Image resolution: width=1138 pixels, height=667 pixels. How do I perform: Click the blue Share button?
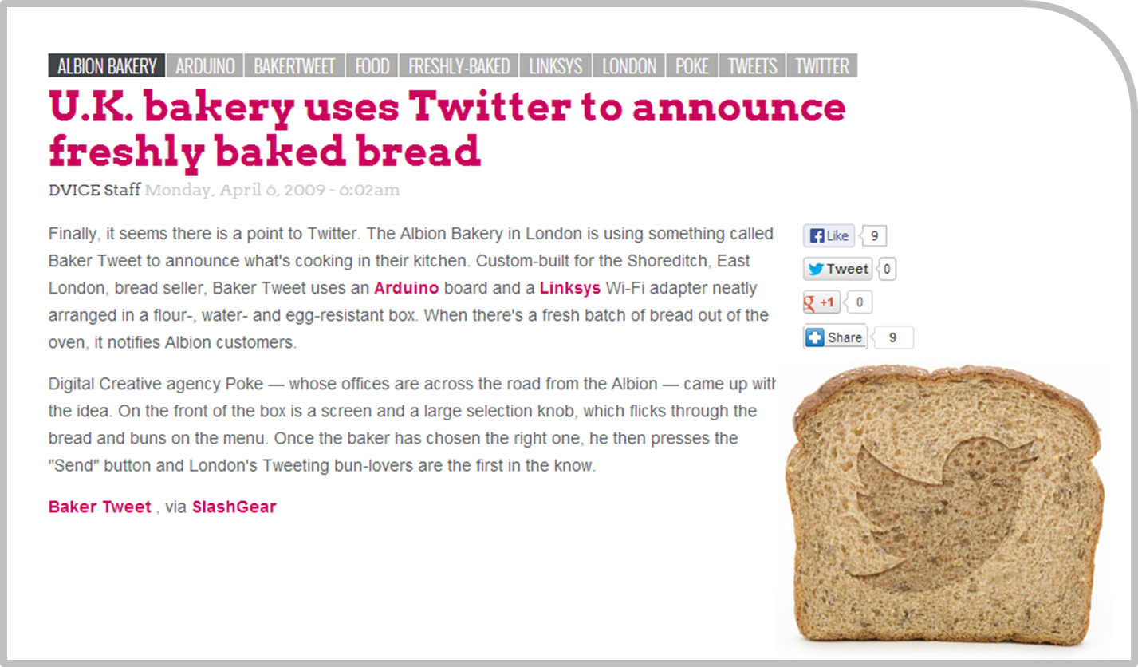click(835, 337)
